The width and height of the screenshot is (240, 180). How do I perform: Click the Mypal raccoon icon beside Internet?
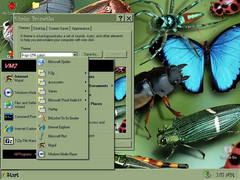click(x=9, y=78)
